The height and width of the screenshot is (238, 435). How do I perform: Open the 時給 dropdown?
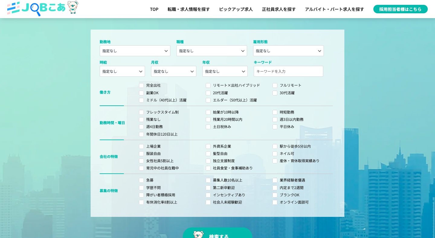click(122, 71)
